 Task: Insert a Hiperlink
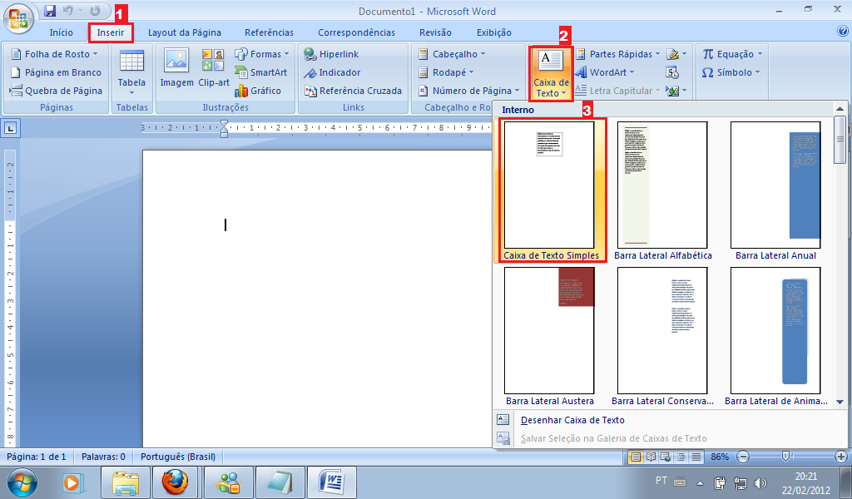click(x=331, y=54)
